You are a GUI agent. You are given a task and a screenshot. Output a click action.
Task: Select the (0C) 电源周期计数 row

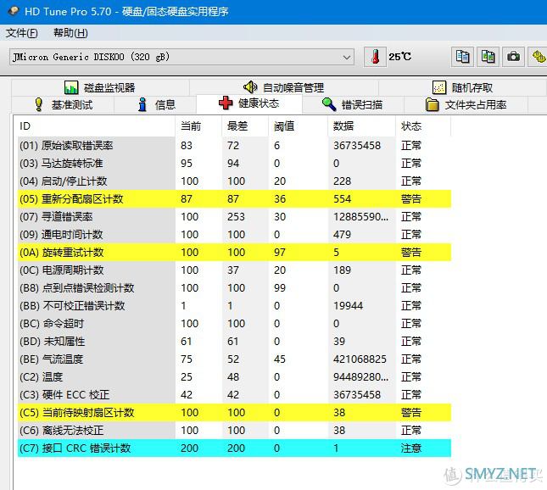tap(234, 270)
